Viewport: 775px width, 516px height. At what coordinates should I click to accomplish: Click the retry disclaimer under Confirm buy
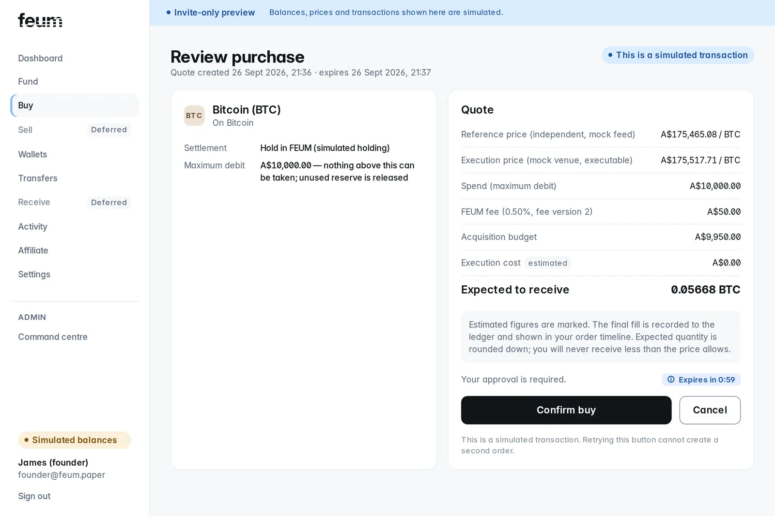point(589,445)
